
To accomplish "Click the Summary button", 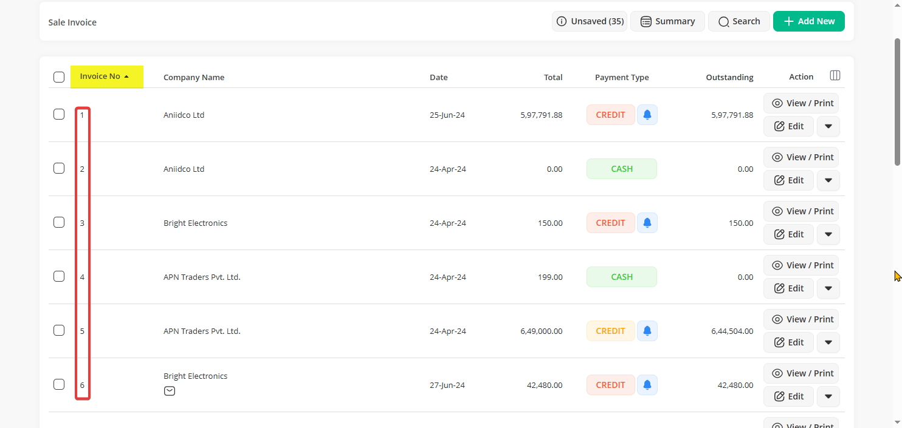I will coord(667,21).
